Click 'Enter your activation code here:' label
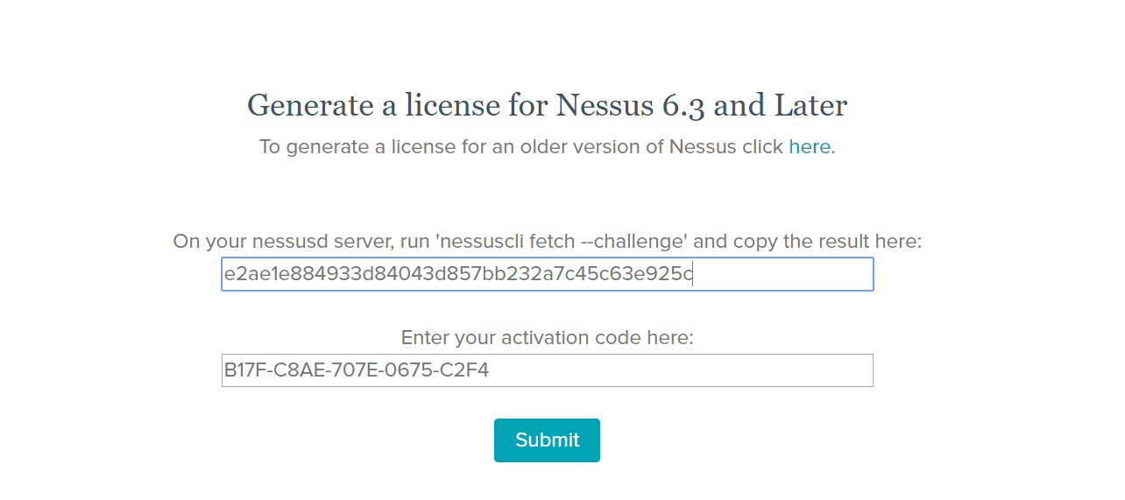Image resolution: width=1125 pixels, height=500 pixels. point(547,338)
